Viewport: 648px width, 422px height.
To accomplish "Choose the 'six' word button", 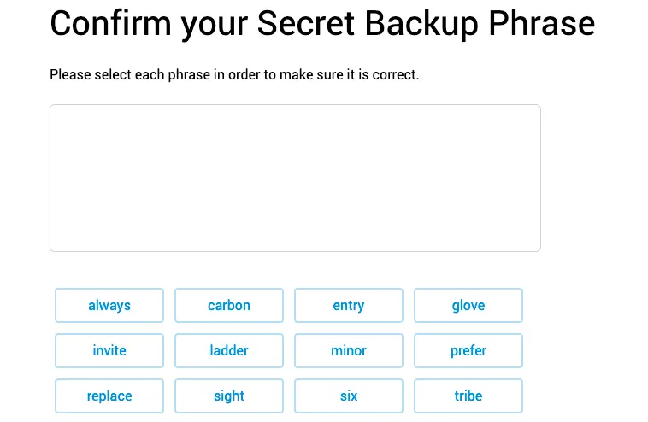I will pyautogui.click(x=349, y=396).
